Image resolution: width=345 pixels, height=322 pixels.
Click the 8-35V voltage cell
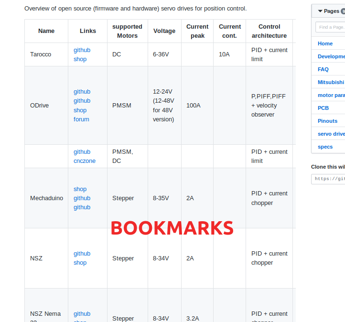(164, 198)
